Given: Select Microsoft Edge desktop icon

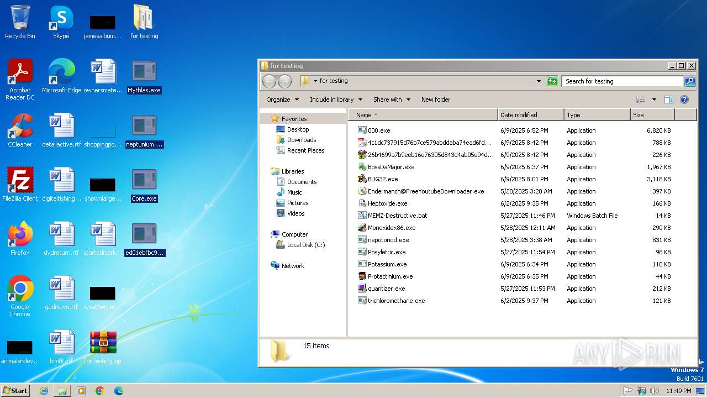Looking at the screenshot, I should pos(61,76).
